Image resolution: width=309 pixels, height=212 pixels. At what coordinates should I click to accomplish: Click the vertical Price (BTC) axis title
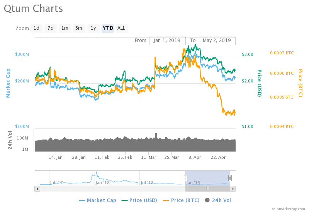[301, 83]
